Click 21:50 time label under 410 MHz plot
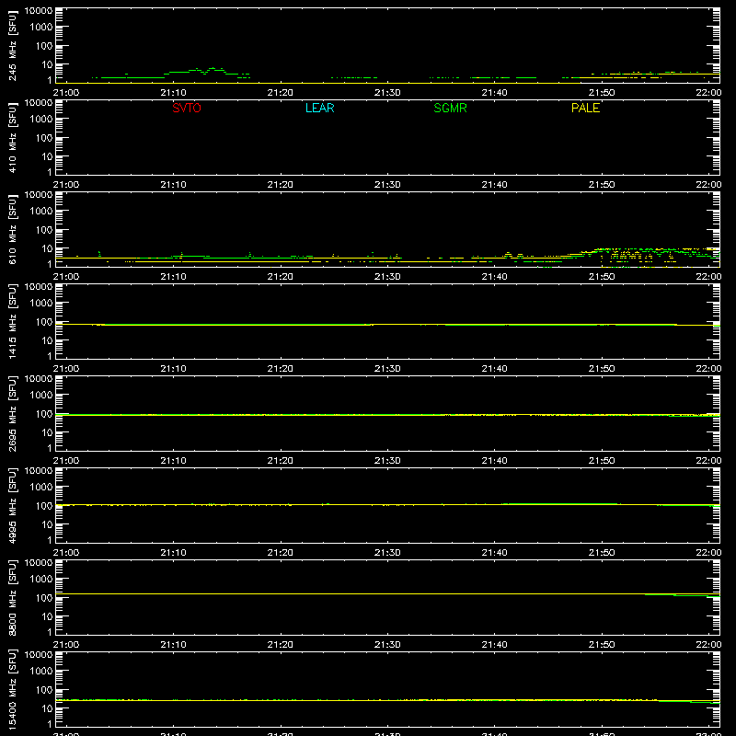The image size is (736, 736). click(x=602, y=185)
